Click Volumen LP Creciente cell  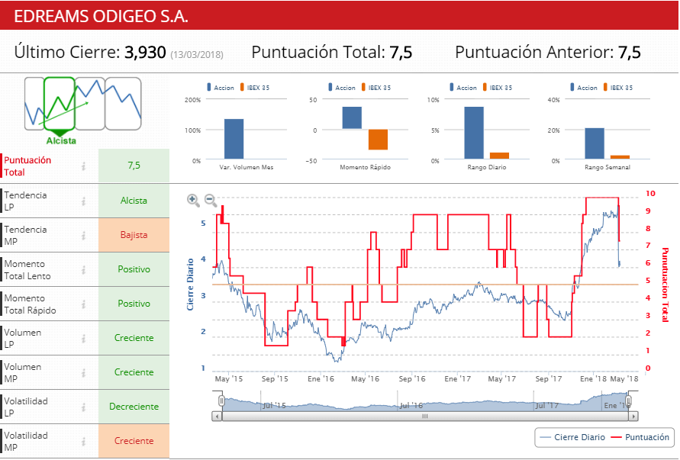pos(134,338)
